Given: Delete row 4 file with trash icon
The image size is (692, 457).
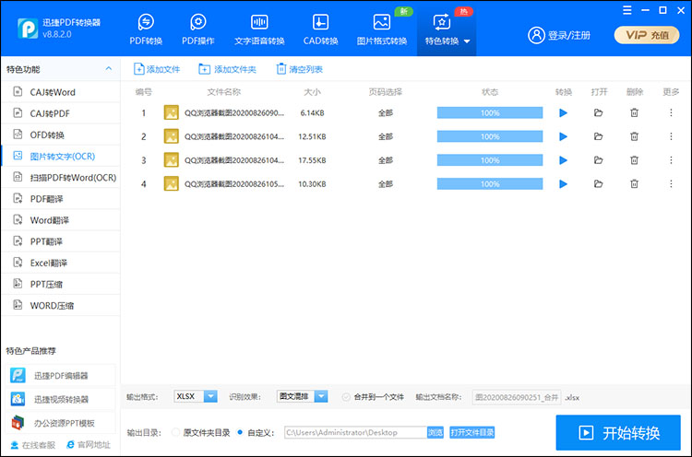Looking at the screenshot, I should tap(634, 183).
